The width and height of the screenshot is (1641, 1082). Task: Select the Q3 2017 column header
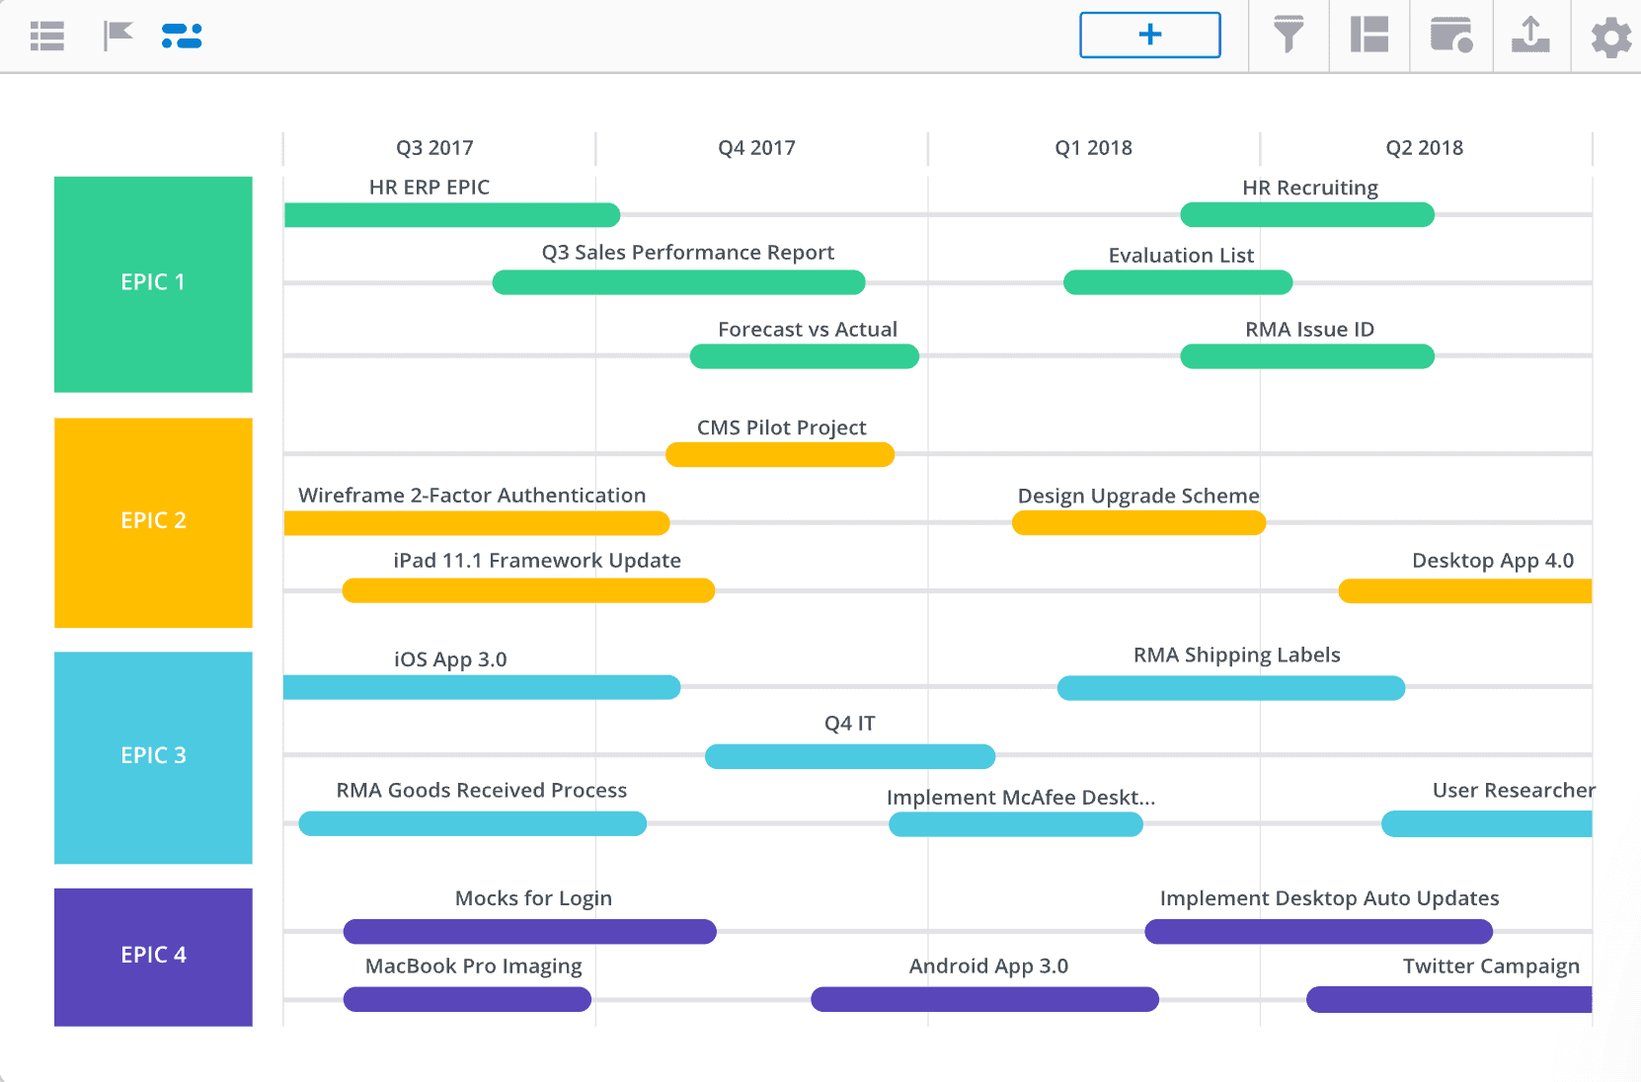point(434,148)
